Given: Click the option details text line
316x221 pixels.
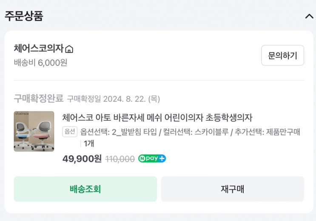Looking at the screenshot, I should (190, 132).
